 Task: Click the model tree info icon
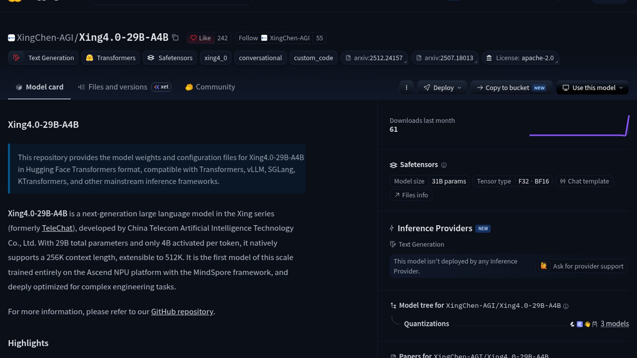click(x=566, y=306)
